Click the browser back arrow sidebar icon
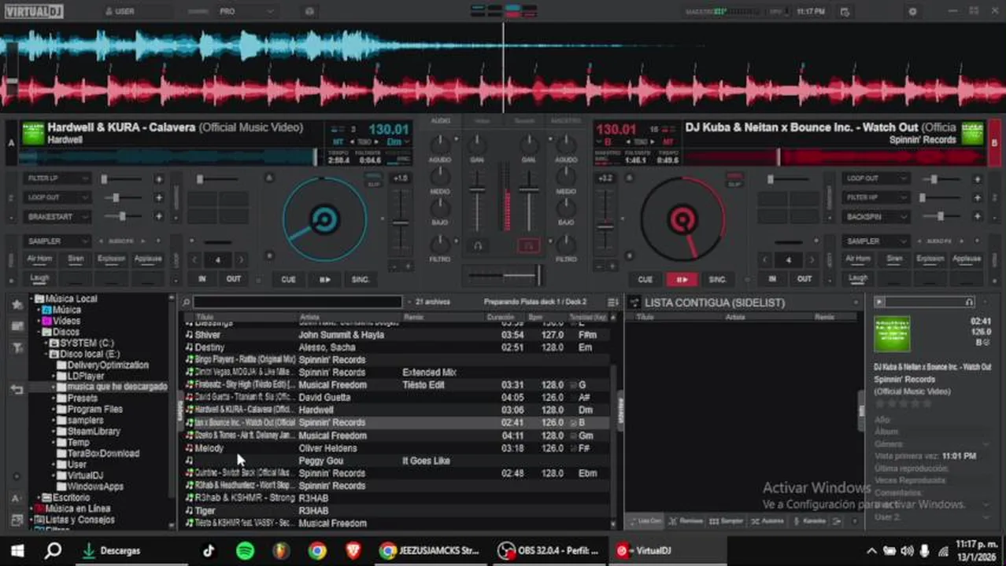Viewport: 1006px width, 566px height. [17, 389]
